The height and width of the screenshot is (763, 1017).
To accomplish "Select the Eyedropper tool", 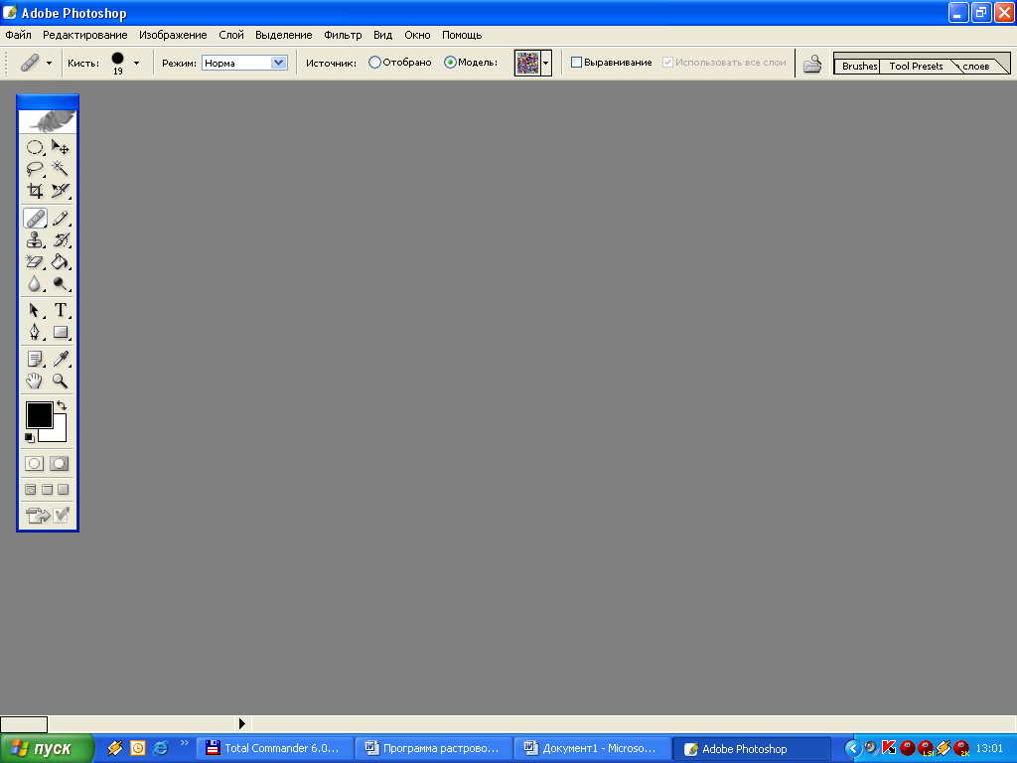I will pyautogui.click(x=61, y=359).
